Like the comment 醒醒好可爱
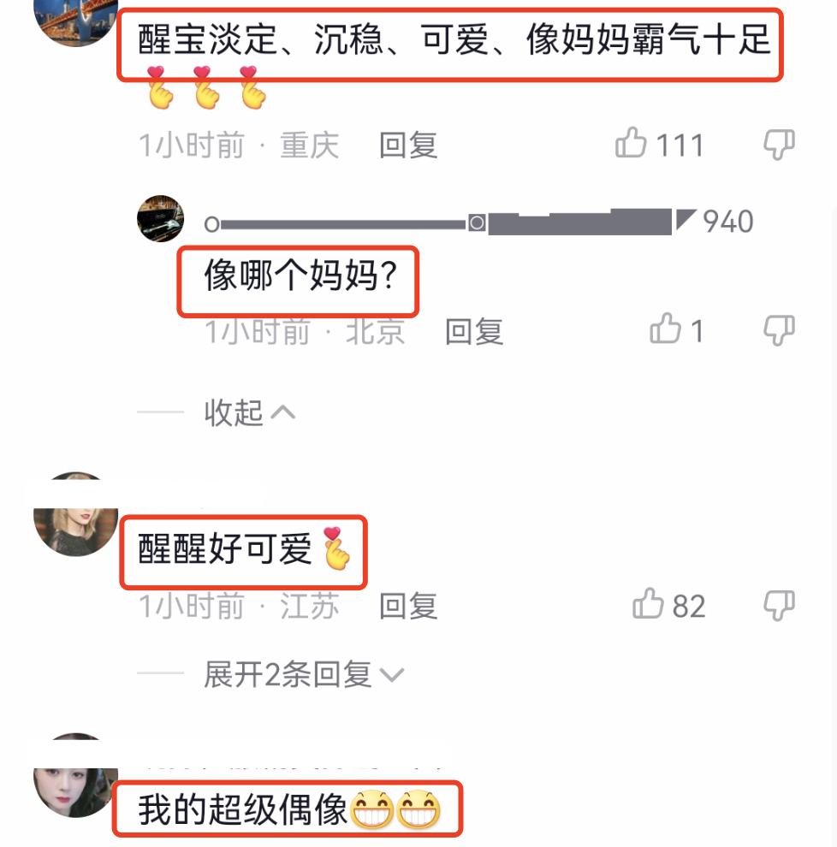Viewport: 837px width, 847px height. [x=648, y=603]
